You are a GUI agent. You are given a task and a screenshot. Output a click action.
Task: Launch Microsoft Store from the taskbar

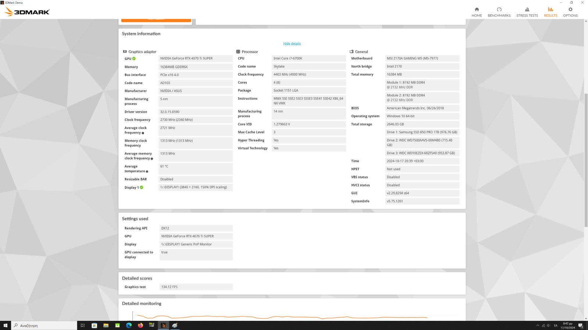[94, 325]
